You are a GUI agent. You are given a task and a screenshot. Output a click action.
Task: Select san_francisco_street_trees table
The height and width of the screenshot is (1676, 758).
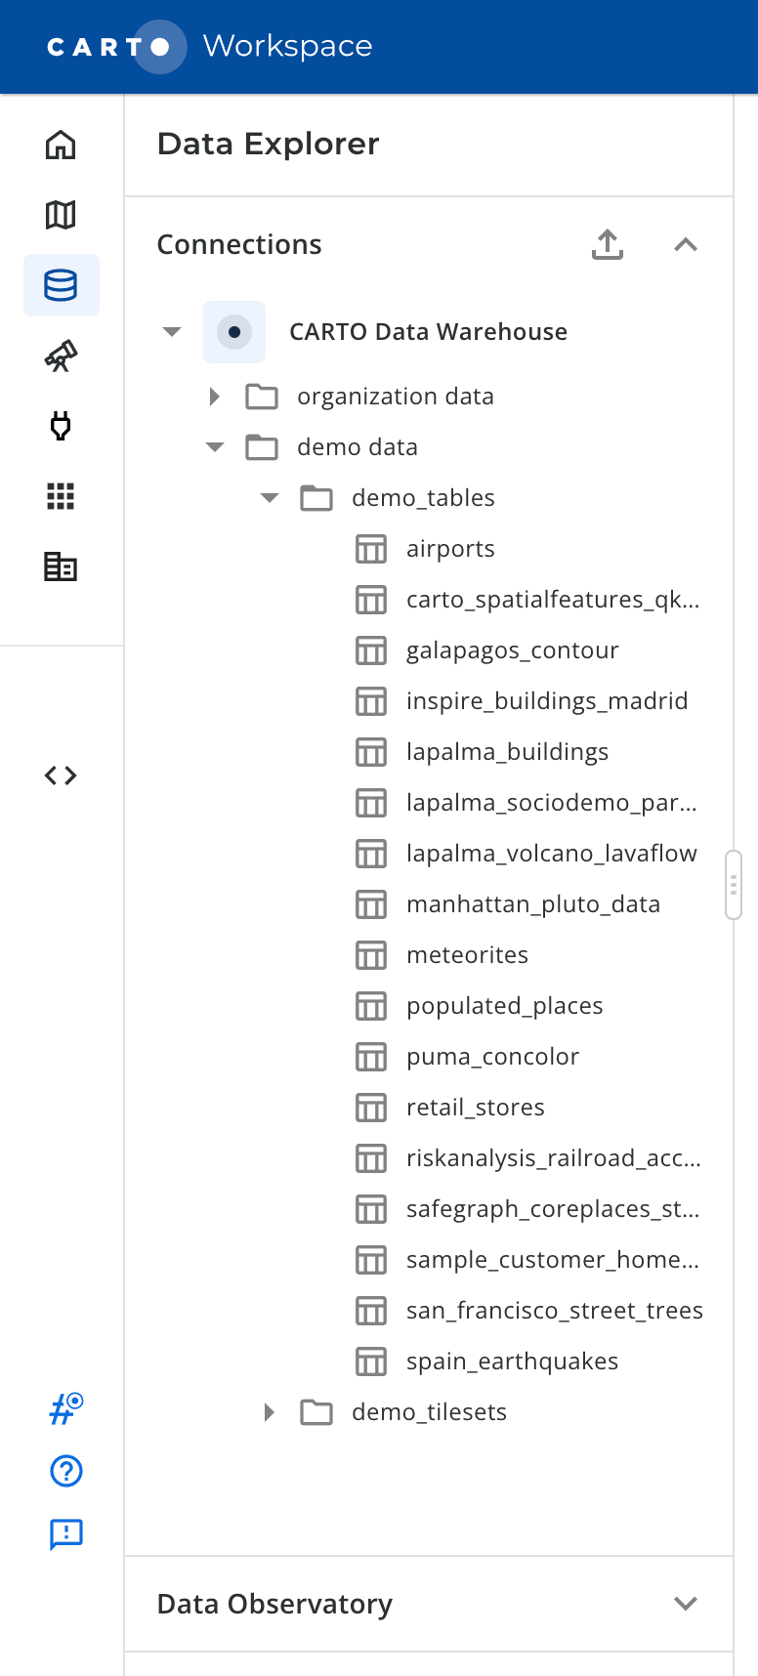coord(554,1311)
